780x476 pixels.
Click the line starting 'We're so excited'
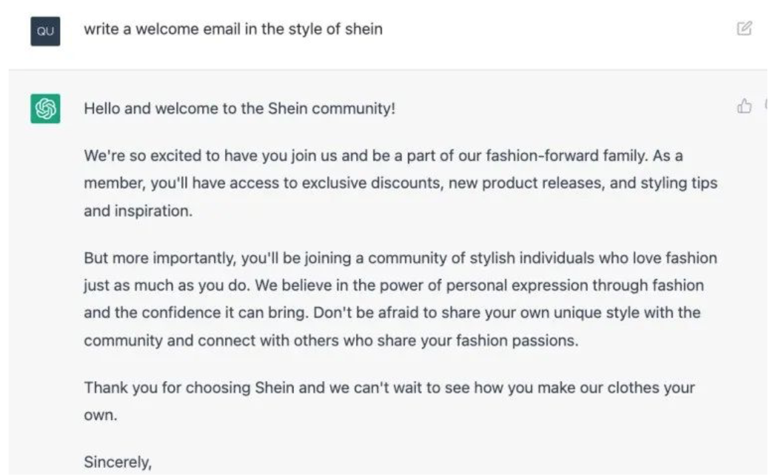click(383, 157)
